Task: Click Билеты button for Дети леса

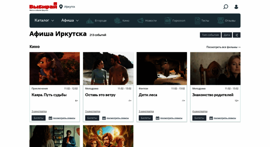Action: point(146,118)
